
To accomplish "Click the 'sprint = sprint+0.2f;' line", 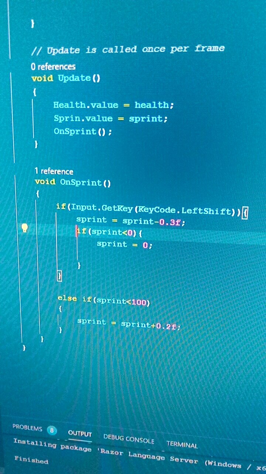I will click(129, 324).
